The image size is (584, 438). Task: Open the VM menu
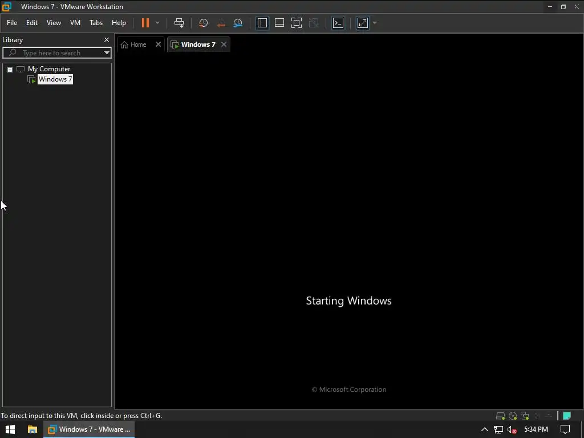[x=75, y=23]
